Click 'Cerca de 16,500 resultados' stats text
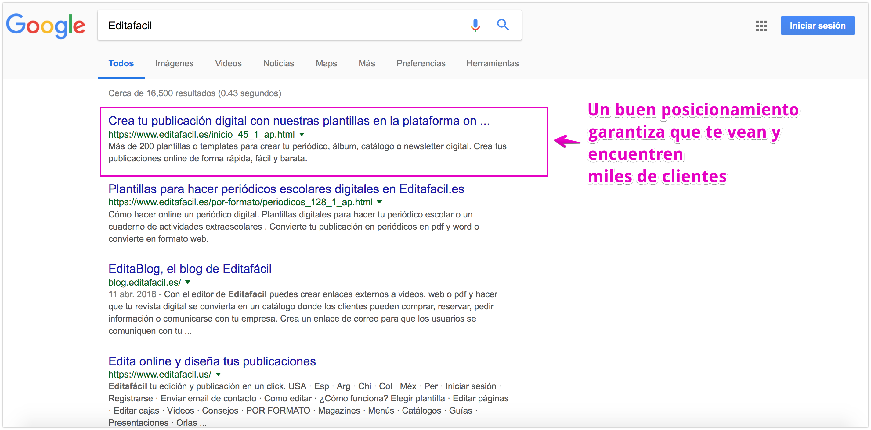 (195, 93)
